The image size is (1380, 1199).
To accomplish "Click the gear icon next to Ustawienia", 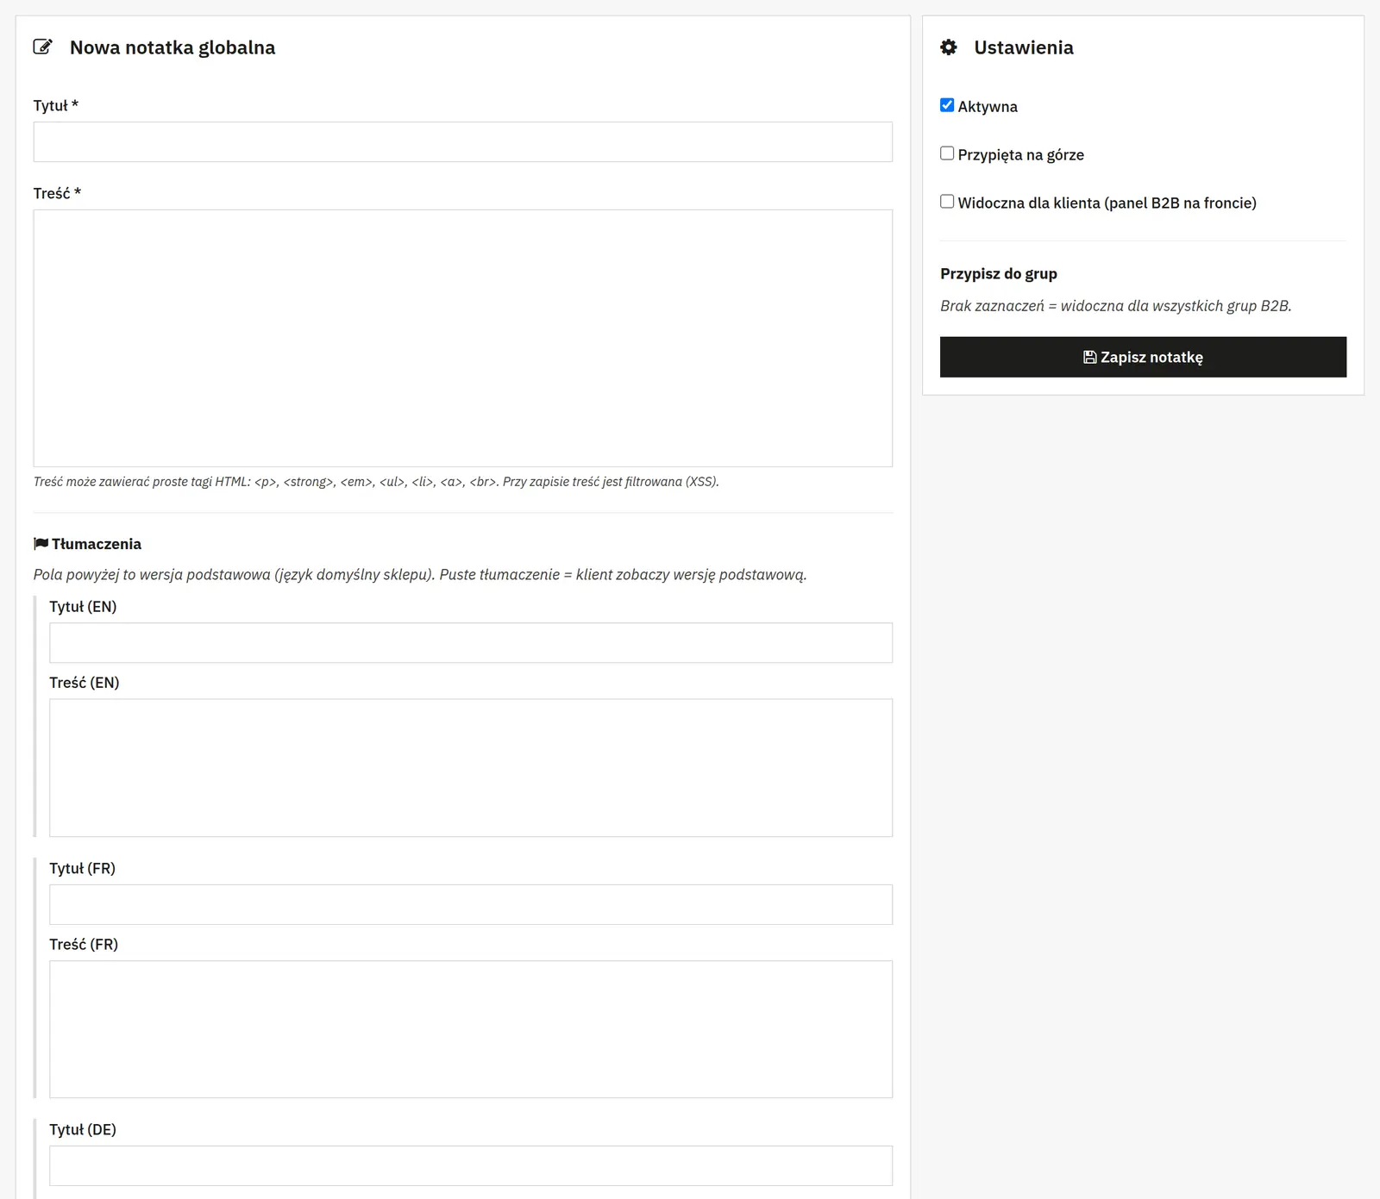I will (x=949, y=47).
